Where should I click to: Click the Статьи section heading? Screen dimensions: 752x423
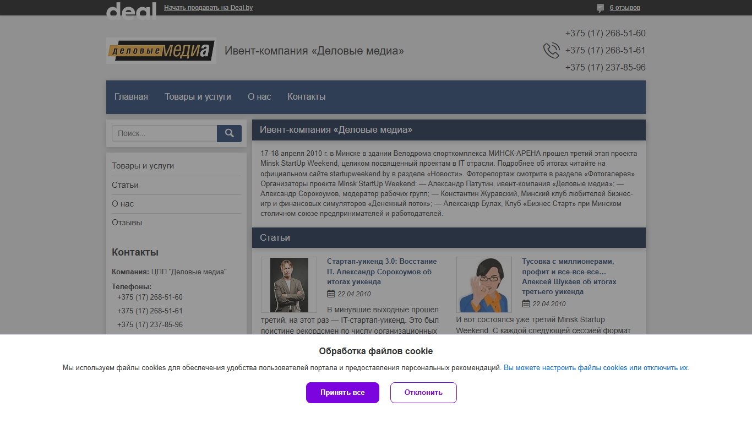(275, 238)
